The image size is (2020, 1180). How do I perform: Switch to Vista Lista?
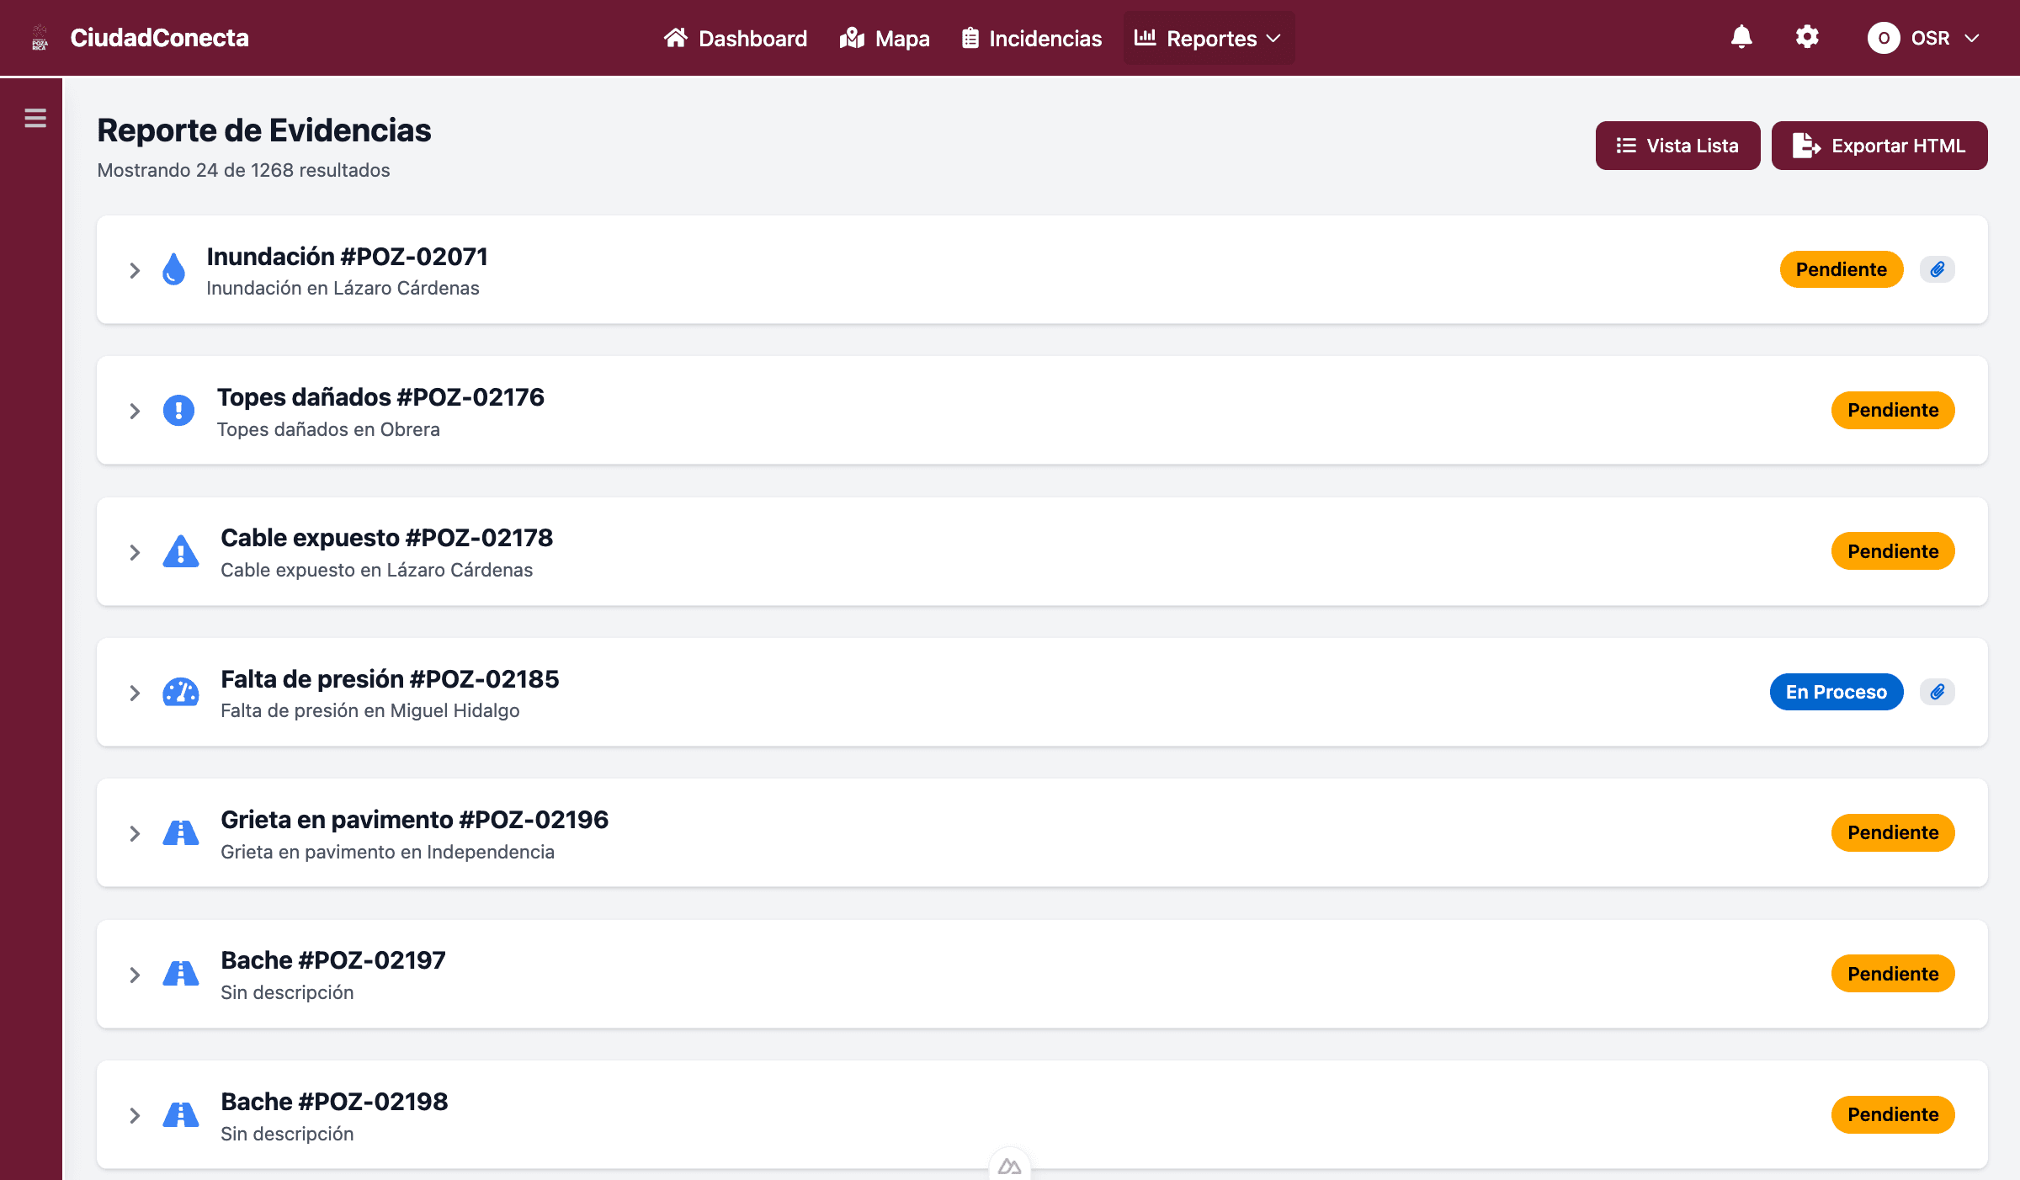pos(1677,146)
